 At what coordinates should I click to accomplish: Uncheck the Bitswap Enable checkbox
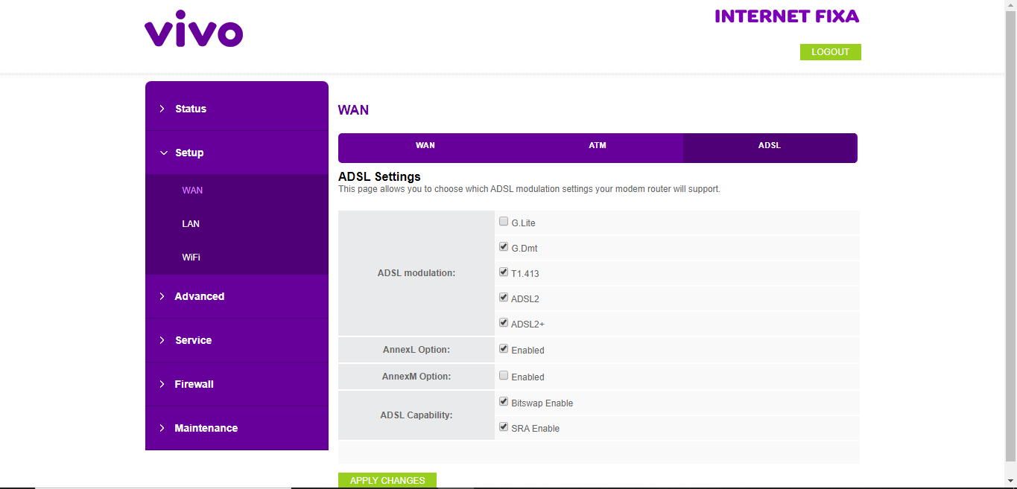tap(504, 401)
